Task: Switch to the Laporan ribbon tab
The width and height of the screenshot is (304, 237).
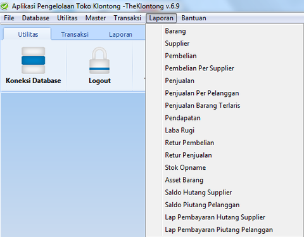Action: 120,34
